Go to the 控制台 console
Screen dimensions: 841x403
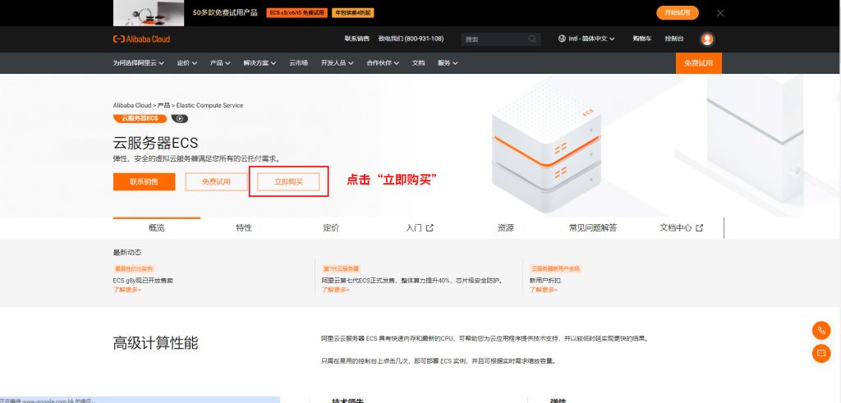[x=674, y=39]
